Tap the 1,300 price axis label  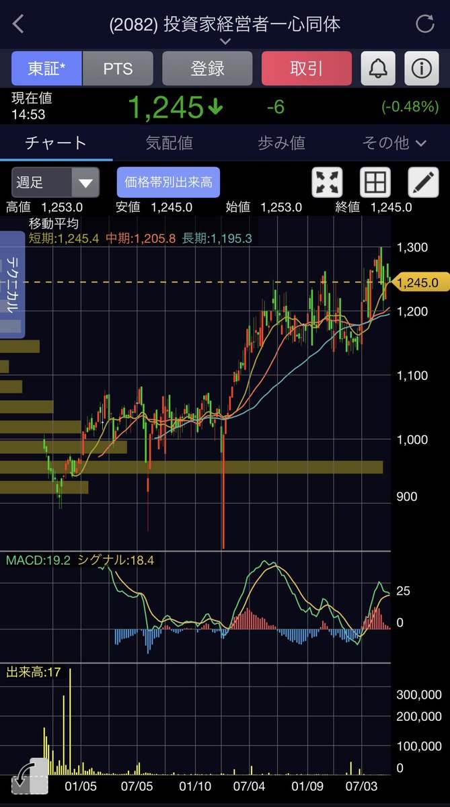pyautogui.click(x=412, y=247)
